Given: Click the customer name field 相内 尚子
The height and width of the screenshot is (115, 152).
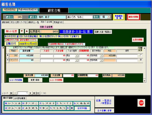Looking at the screenshot, I should 52,17.
